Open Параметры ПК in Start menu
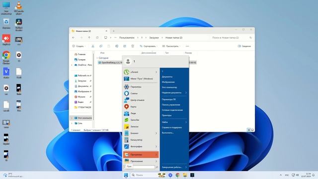 pos(168,99)
